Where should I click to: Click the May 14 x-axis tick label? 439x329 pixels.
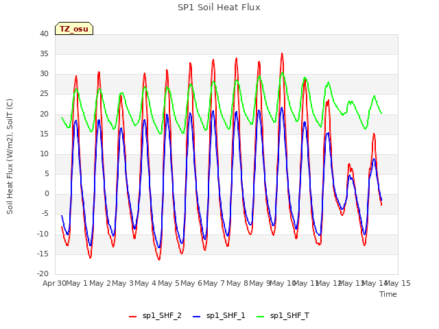tap(375, 283)
